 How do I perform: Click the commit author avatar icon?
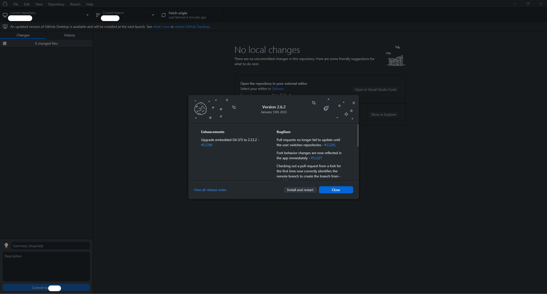tap(6, 245)
